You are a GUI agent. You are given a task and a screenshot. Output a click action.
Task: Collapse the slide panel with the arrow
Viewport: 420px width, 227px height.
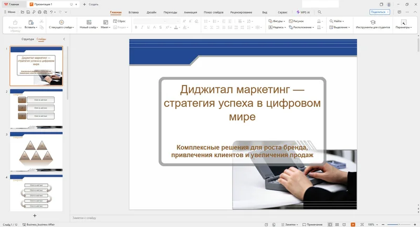pos(64,39)
